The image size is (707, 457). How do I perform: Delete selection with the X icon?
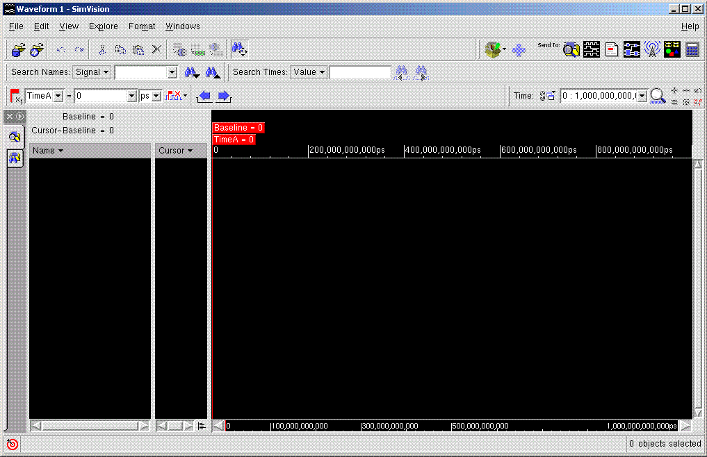(x=156, y=49)
